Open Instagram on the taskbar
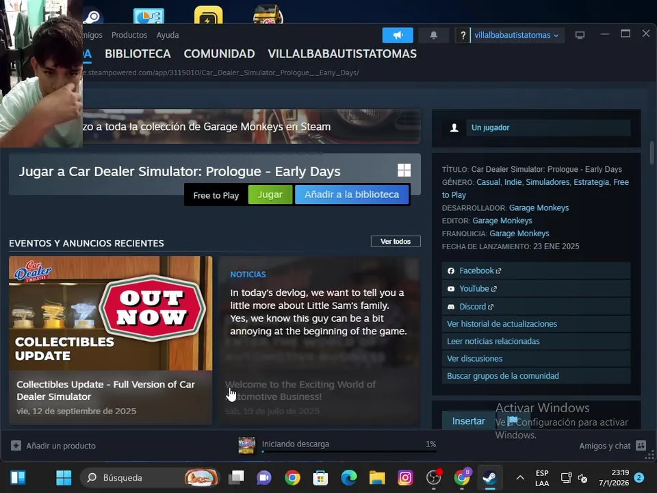The width and height of the screenshot is (657, 493). (x=405, y=477)
